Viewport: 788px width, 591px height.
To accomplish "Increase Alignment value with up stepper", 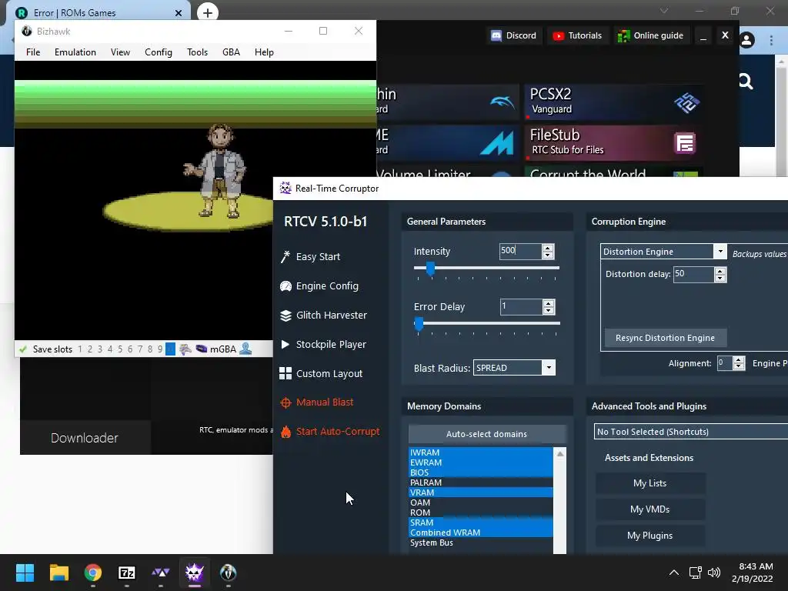I will click(x=738, y=359).
